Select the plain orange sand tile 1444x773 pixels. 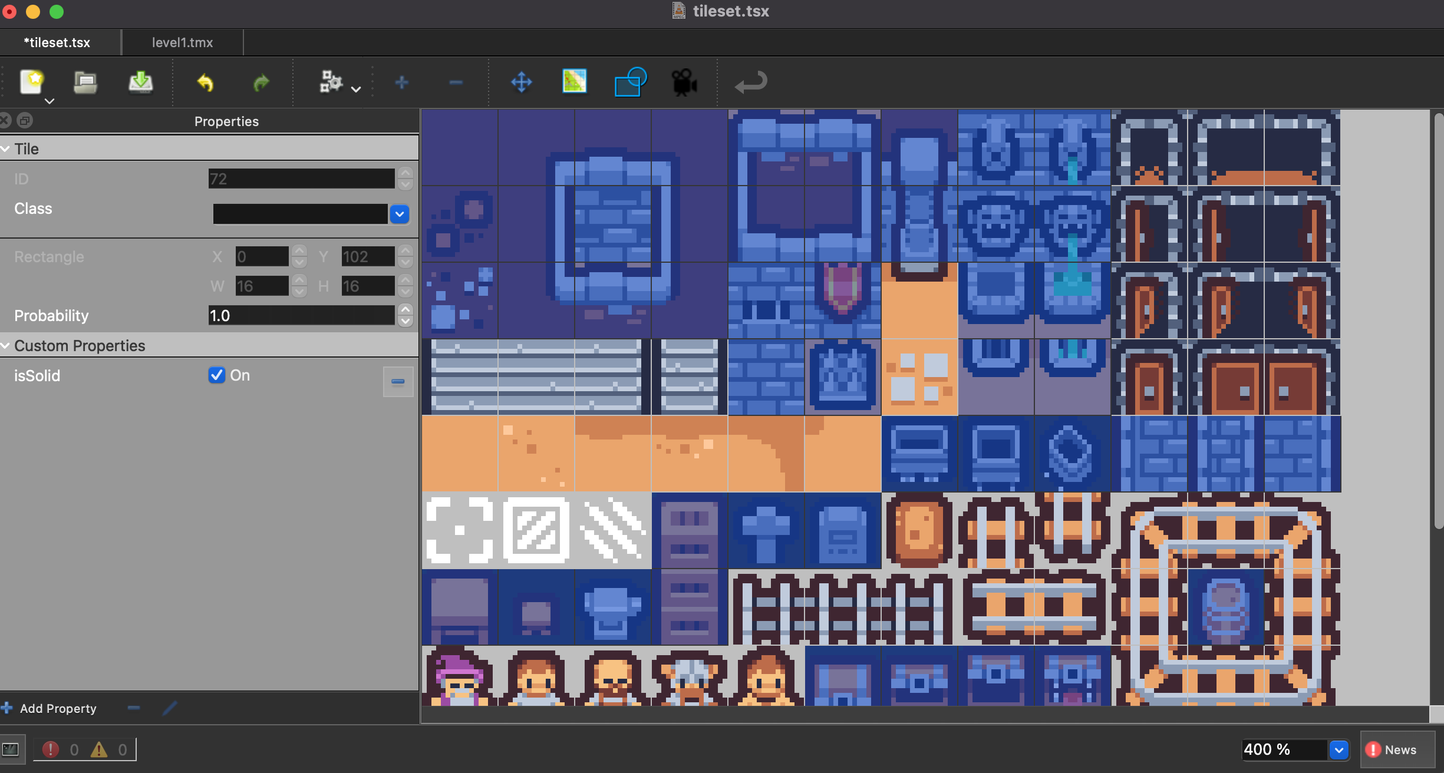click(460, 454)
